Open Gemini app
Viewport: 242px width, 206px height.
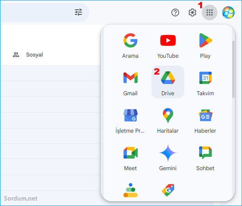(168, 158)
